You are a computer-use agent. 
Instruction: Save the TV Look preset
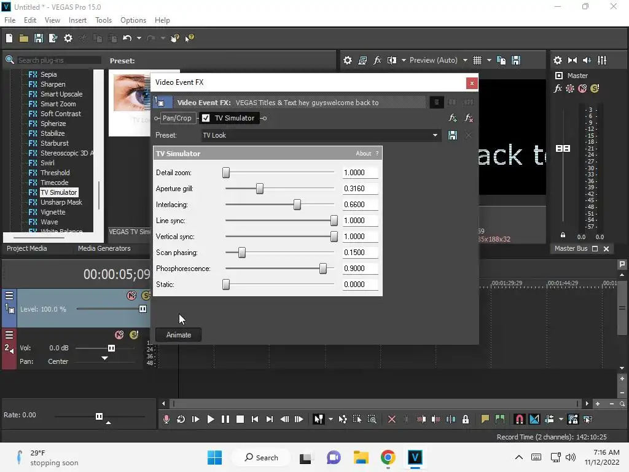tap(453, 135)
